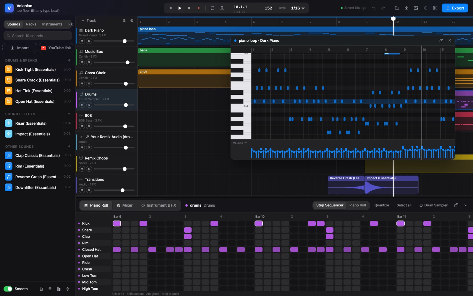Start recording with the red record button

pos(199,8)
